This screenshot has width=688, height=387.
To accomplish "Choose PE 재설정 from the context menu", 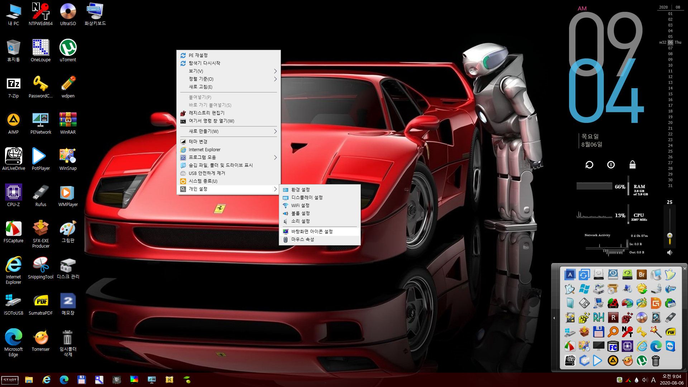I will coord(228,55).
